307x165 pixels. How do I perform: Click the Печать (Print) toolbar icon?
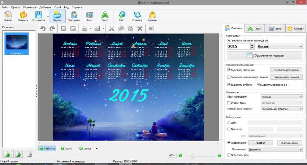pos(57,15)
